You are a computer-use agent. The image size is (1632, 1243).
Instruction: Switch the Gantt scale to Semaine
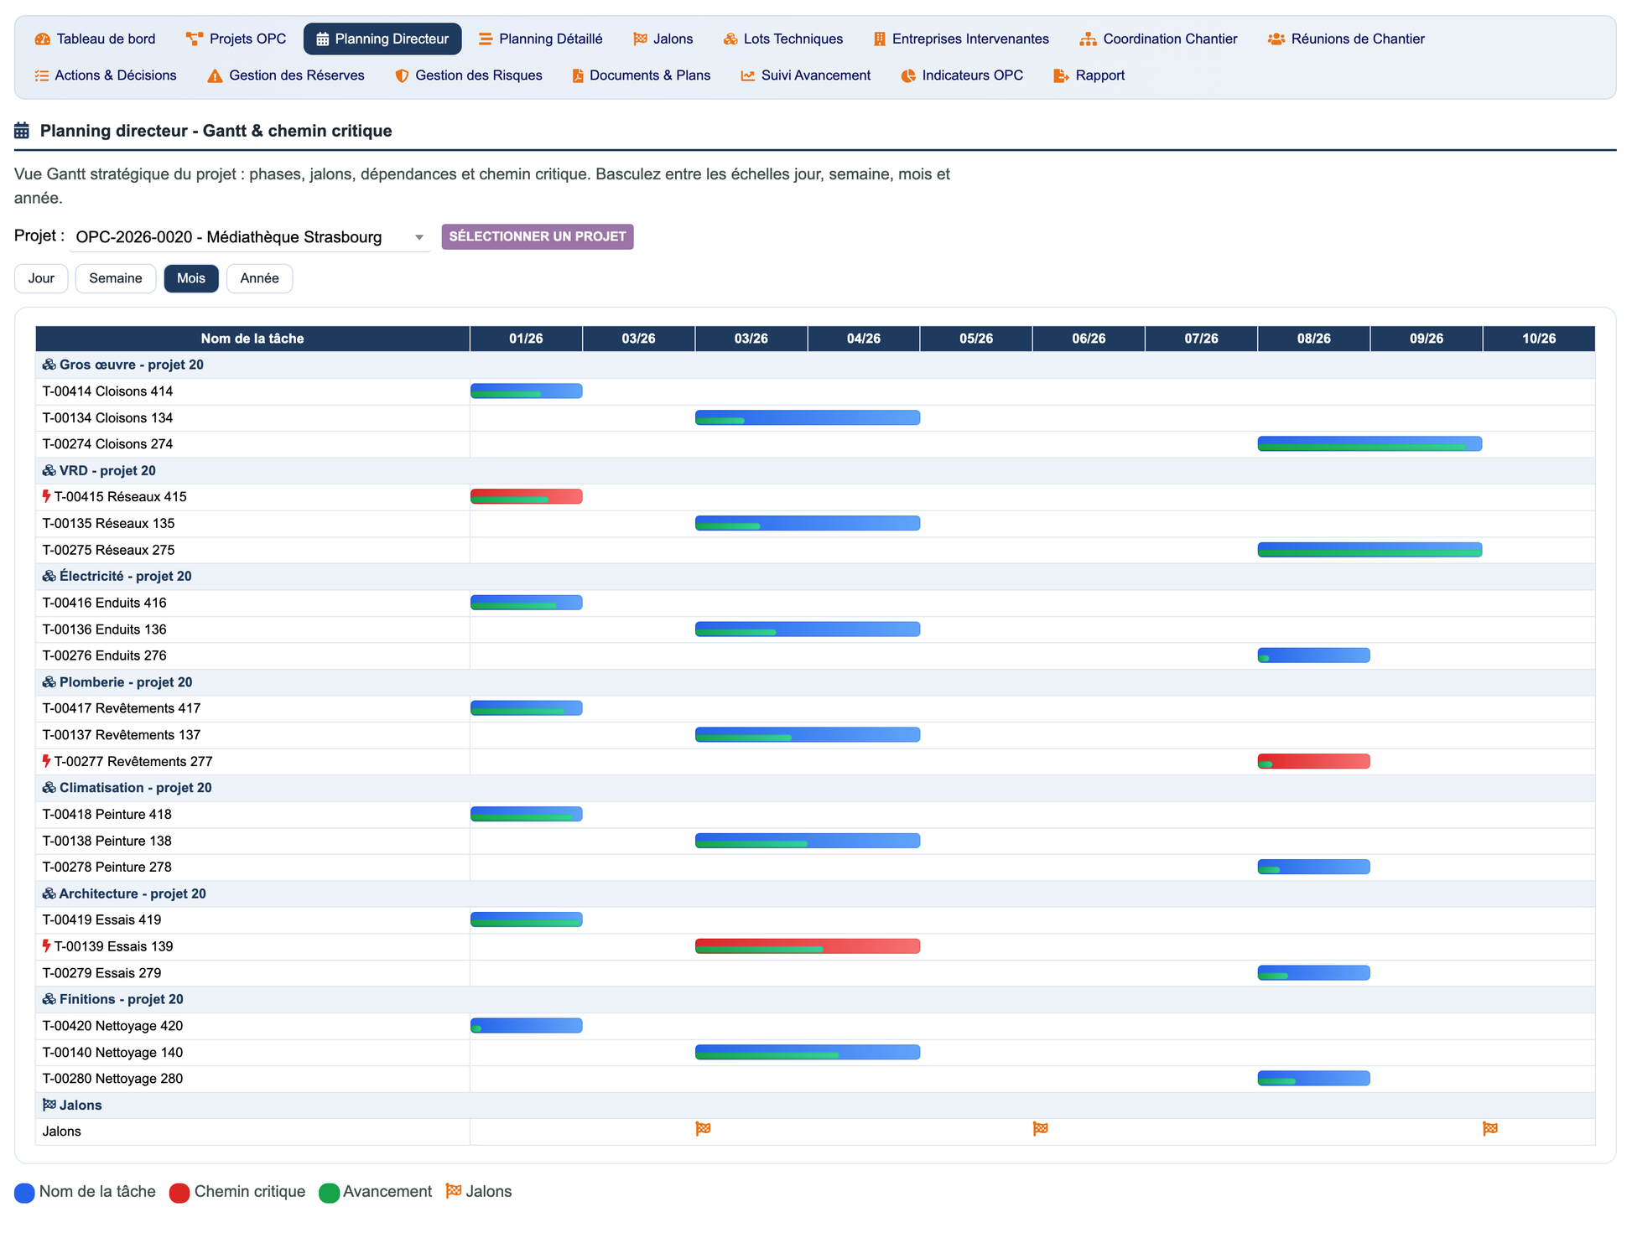click(116, 279)
